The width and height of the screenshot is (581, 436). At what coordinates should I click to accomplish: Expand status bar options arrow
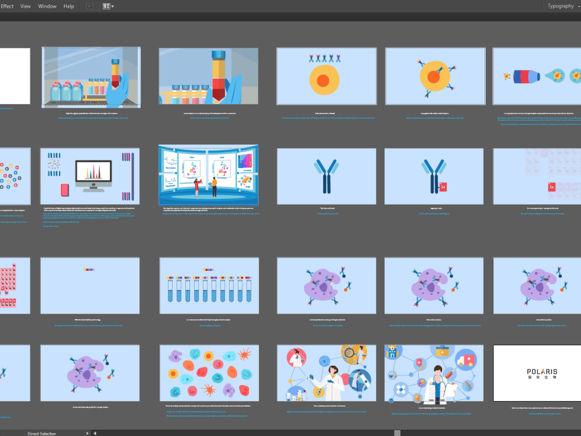pyautogui.click(x=88, y=433)
